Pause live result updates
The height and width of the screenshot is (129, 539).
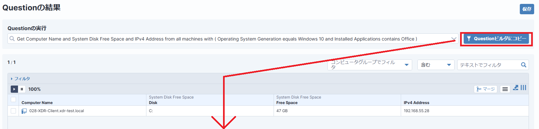pos(22,89)
